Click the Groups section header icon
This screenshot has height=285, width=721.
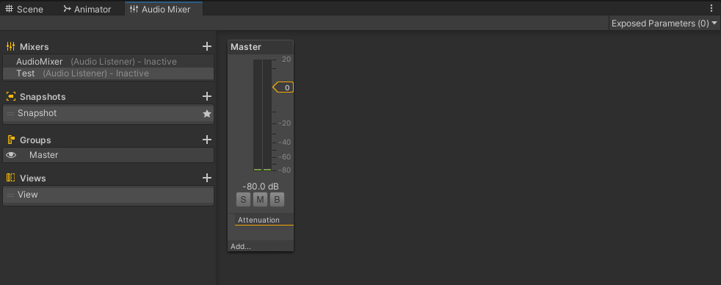10,140
